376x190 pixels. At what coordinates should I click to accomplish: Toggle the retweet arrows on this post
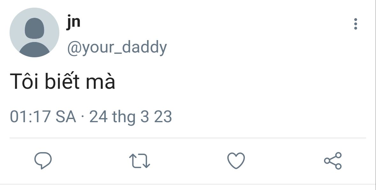pyautogui.click(x=139, y=161)
